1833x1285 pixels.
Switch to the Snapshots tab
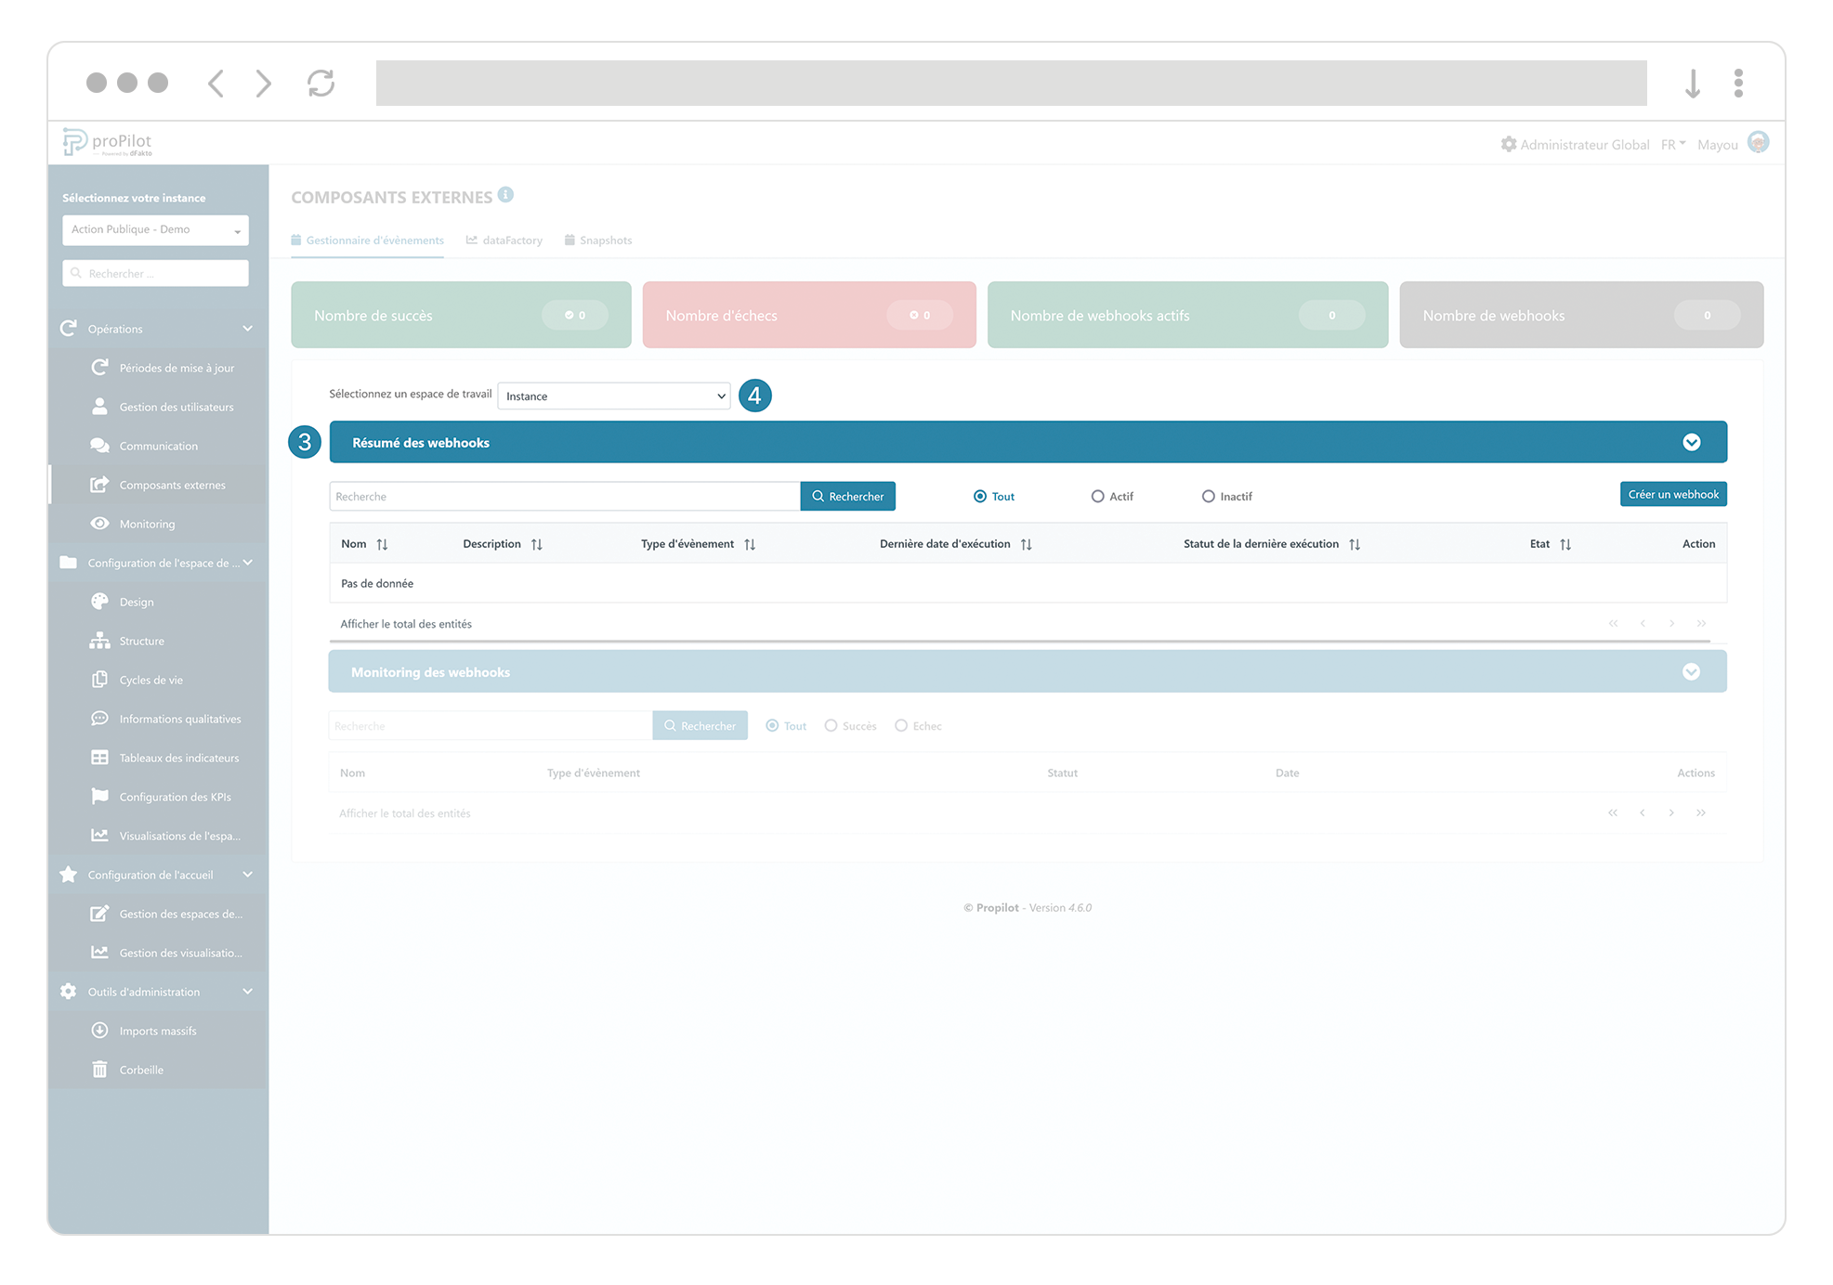click(598, 240)
